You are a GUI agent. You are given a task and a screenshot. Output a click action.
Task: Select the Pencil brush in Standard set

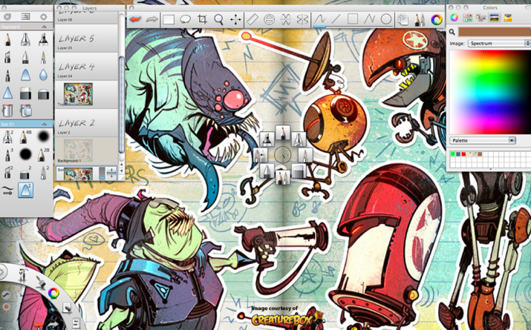click(x=7, y=40)
